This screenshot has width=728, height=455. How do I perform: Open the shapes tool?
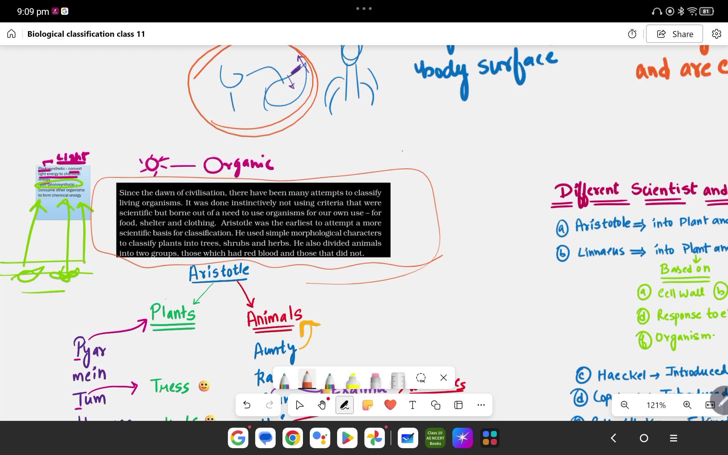point(436,405)
